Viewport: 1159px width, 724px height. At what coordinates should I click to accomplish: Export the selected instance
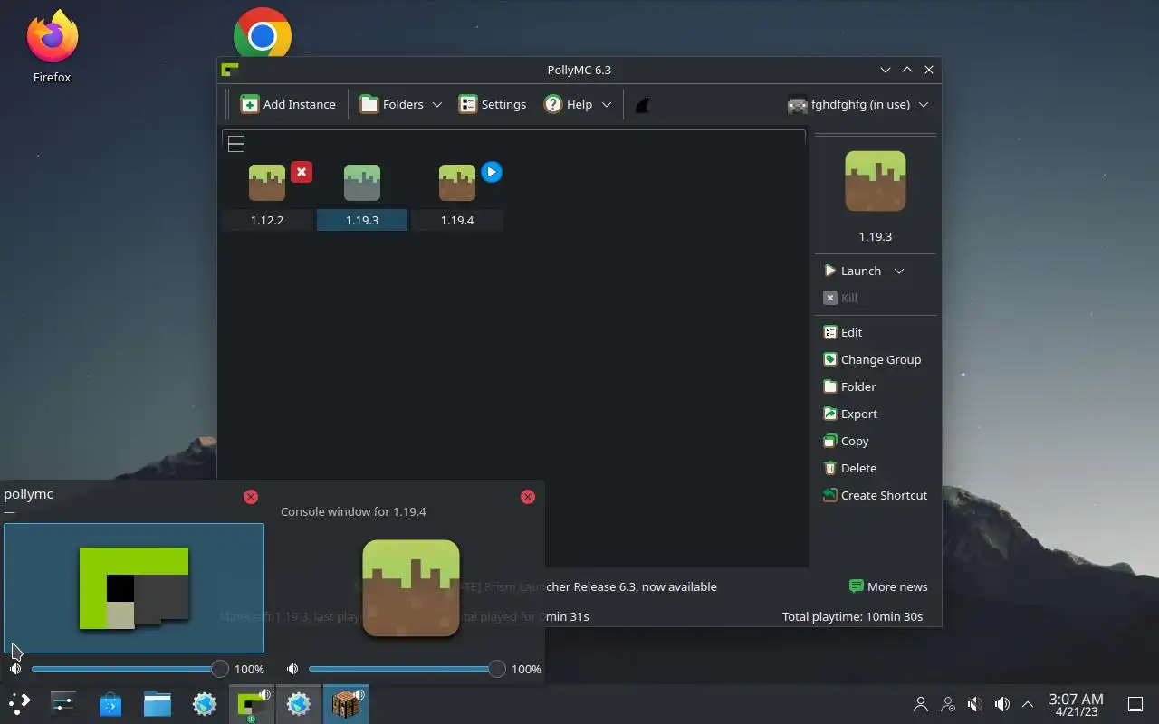click(850, 414)
